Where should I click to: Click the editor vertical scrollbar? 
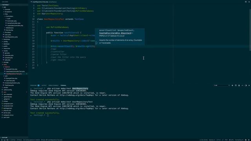pos(250,30)
